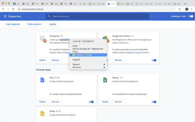Click the magnifier icon in extensions search
Screen dimensions: 195x122
pyautogui.click(x=49, y=16)
